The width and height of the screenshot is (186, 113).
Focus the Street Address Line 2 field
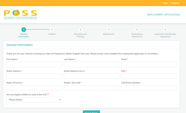coord(91,76)
